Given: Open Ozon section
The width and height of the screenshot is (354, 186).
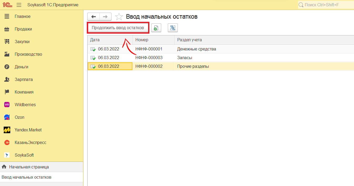Looking at the screenshot, I should tap(42, 117).
